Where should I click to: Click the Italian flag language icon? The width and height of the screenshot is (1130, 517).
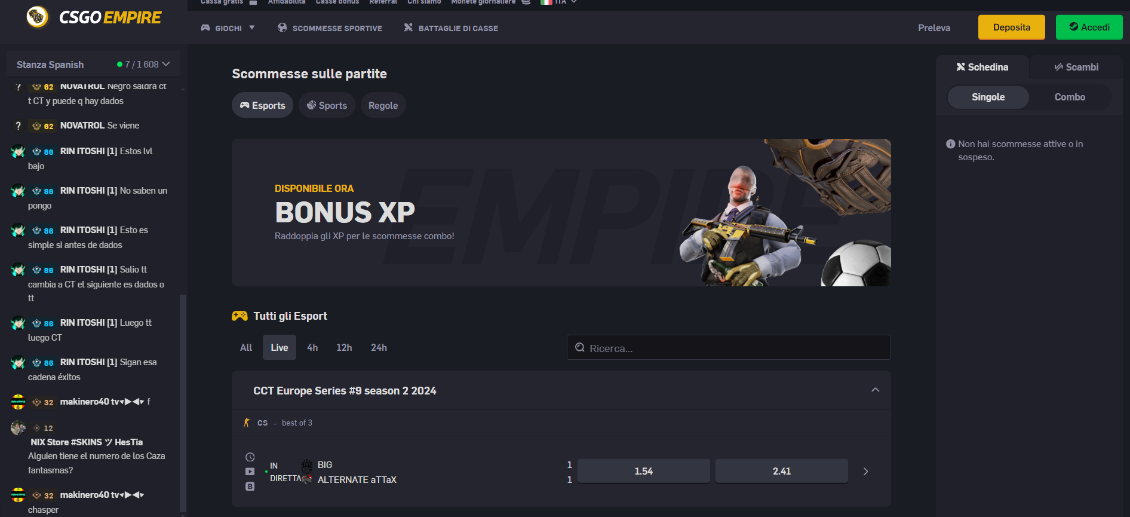pyautogui.click(x=546, y=2)
